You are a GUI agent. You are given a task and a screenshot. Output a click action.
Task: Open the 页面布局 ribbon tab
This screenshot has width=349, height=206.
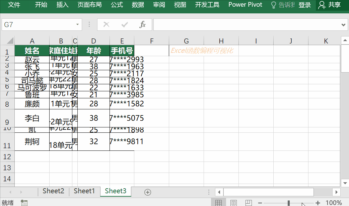89,5
